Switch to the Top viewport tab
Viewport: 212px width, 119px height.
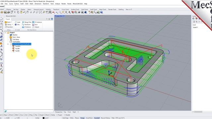pyautogui.click(x=65, y=112)
